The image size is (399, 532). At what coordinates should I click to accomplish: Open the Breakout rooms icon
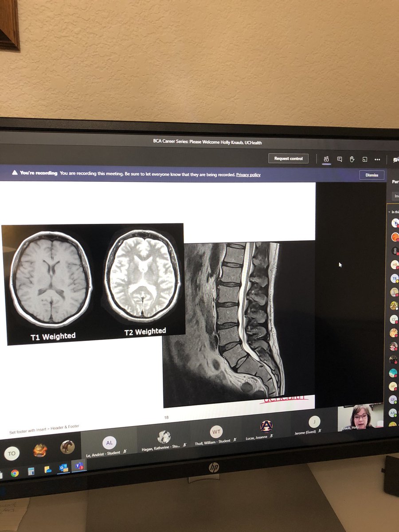(364, 159)
